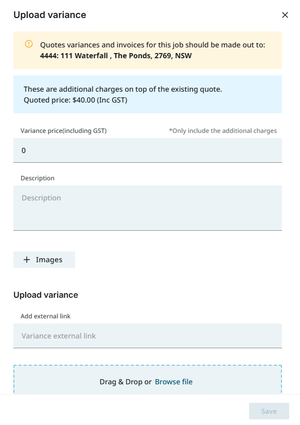Open the Browse file picker

point(173,382)
